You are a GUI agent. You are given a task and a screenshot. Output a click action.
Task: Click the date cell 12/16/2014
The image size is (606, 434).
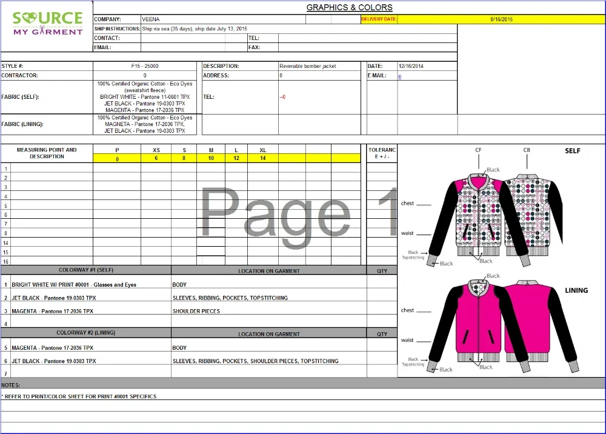427,66
